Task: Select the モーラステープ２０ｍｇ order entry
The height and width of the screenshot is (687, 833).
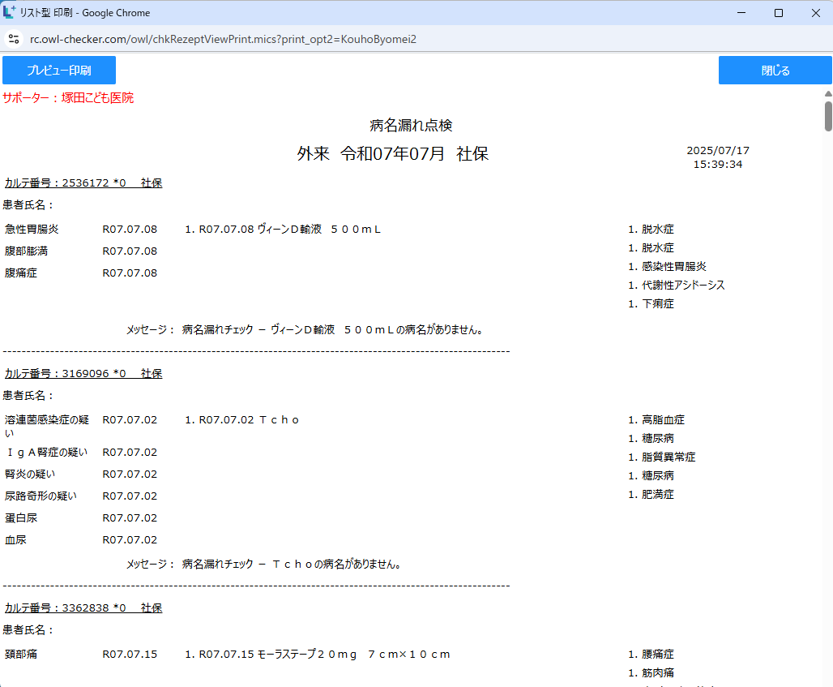Action: [x=317, y=655]
